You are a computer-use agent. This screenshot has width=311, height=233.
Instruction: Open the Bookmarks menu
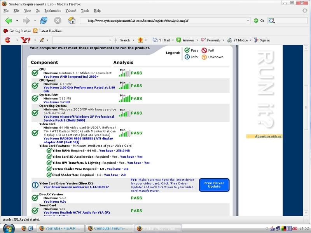pyautogui.click(x=52, y=11)
